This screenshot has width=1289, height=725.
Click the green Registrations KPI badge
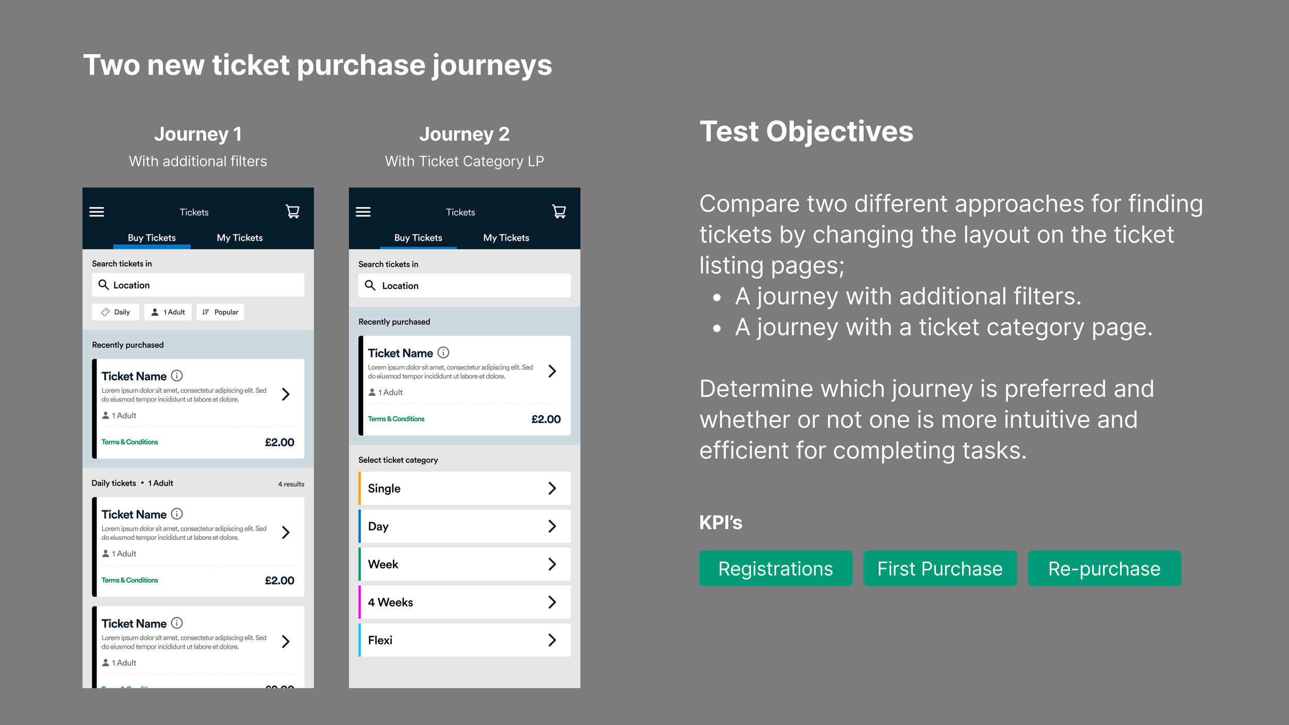coord(775,568)
